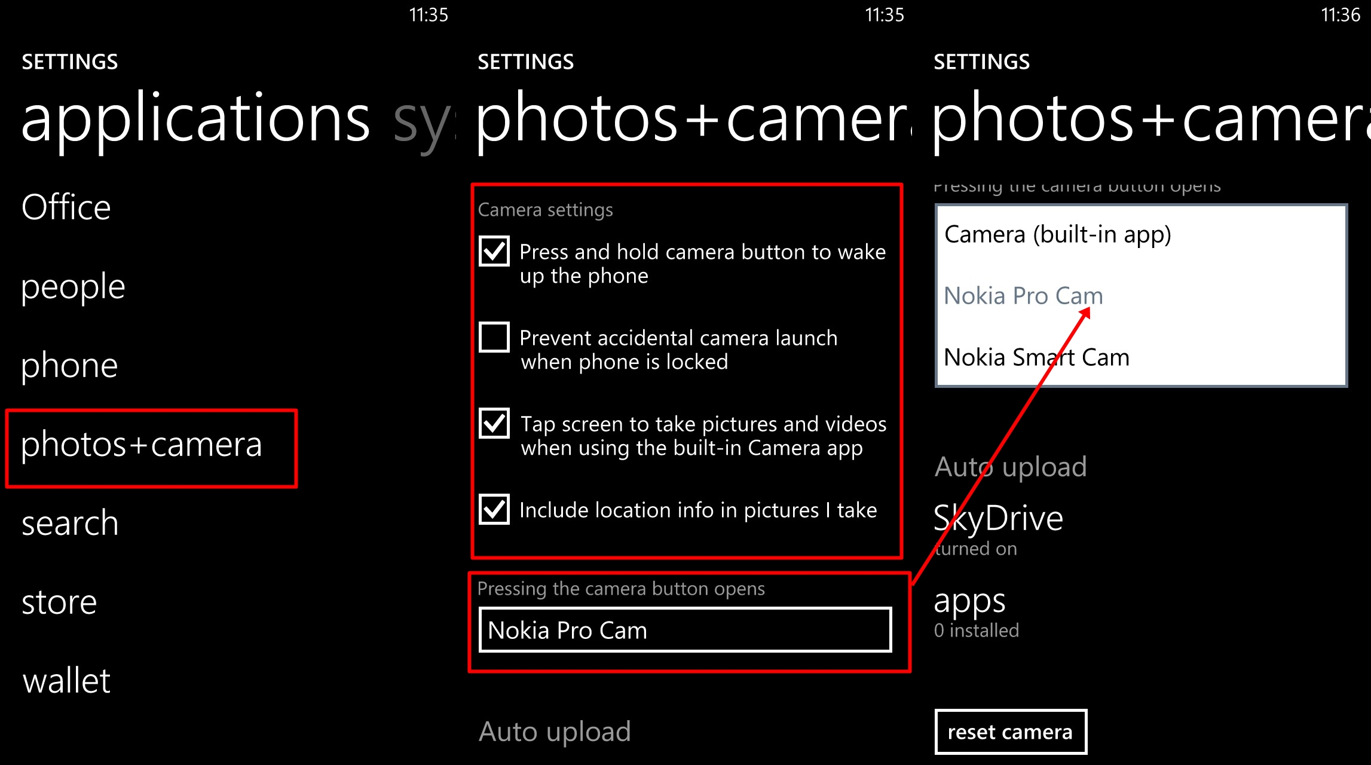Choose Camera (built-in app) option

(x=1058, y=235)
